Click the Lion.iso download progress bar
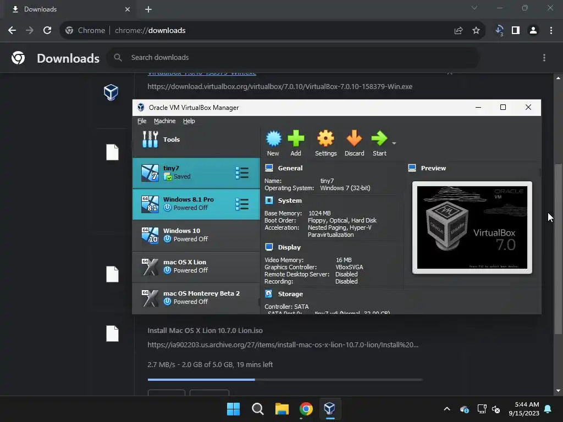 click(285, 379)
